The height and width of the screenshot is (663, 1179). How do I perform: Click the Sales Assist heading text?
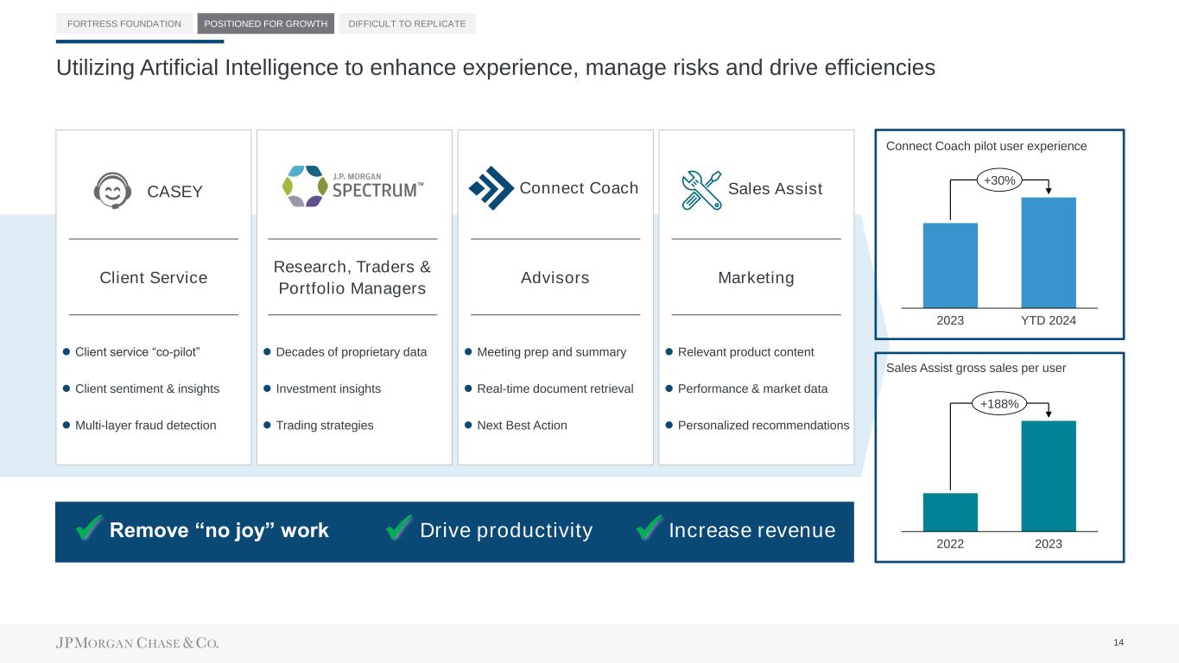pos(776,188)
